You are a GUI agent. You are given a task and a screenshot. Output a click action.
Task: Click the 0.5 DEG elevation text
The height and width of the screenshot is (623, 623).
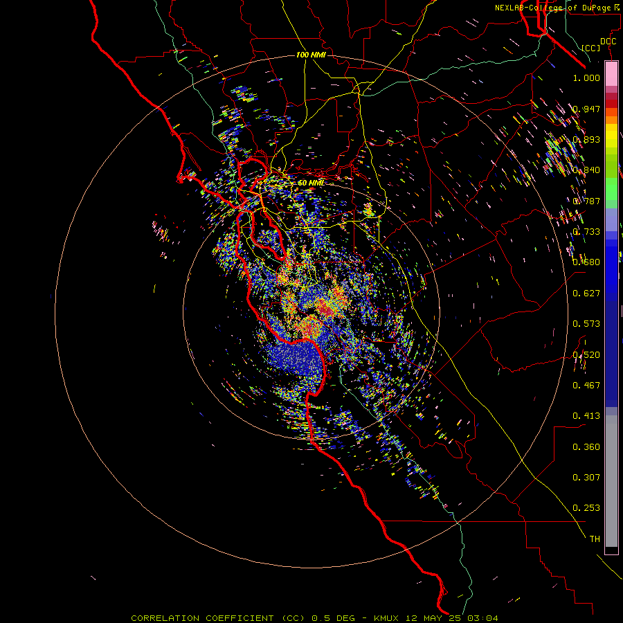tap(333, 618)
